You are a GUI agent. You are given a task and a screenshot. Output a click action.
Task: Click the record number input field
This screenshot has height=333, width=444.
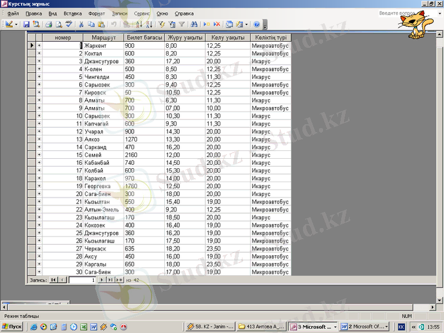[x=82, y=280]
